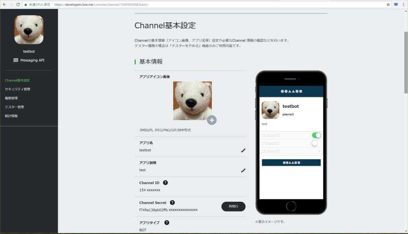Turn off the green toggle in the phone preview
The width and height of the screenshot is (408, 234).
pyautogui.click(x=316, y=135)
